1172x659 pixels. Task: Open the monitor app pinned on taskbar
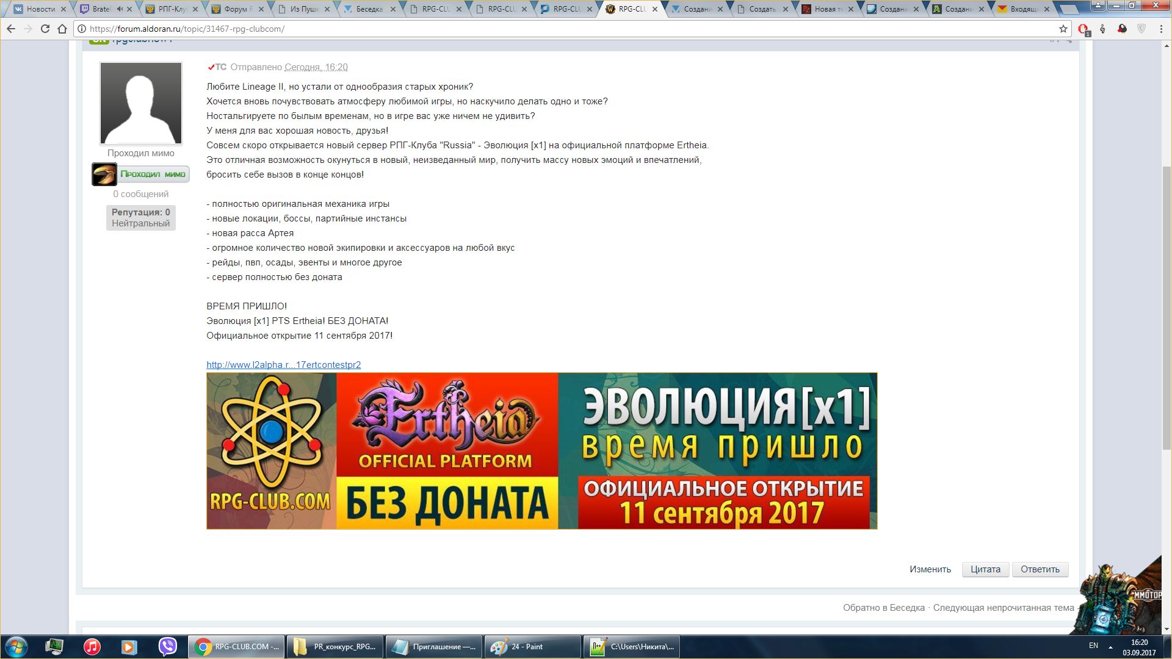coord(54,647)
